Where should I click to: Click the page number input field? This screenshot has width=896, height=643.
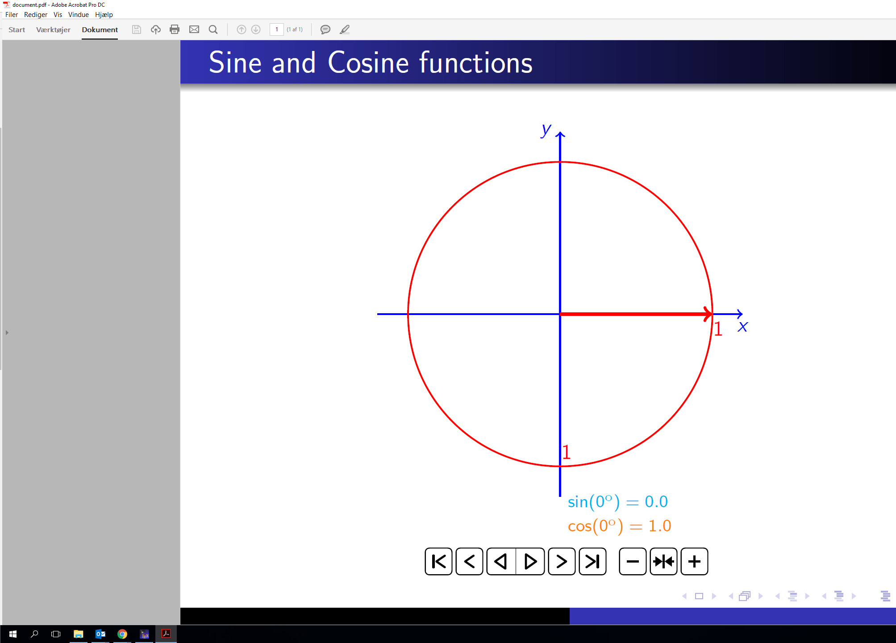point(277,29)
